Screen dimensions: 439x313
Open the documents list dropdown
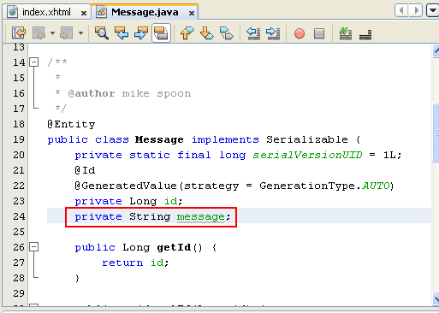(x=432, y=11)
